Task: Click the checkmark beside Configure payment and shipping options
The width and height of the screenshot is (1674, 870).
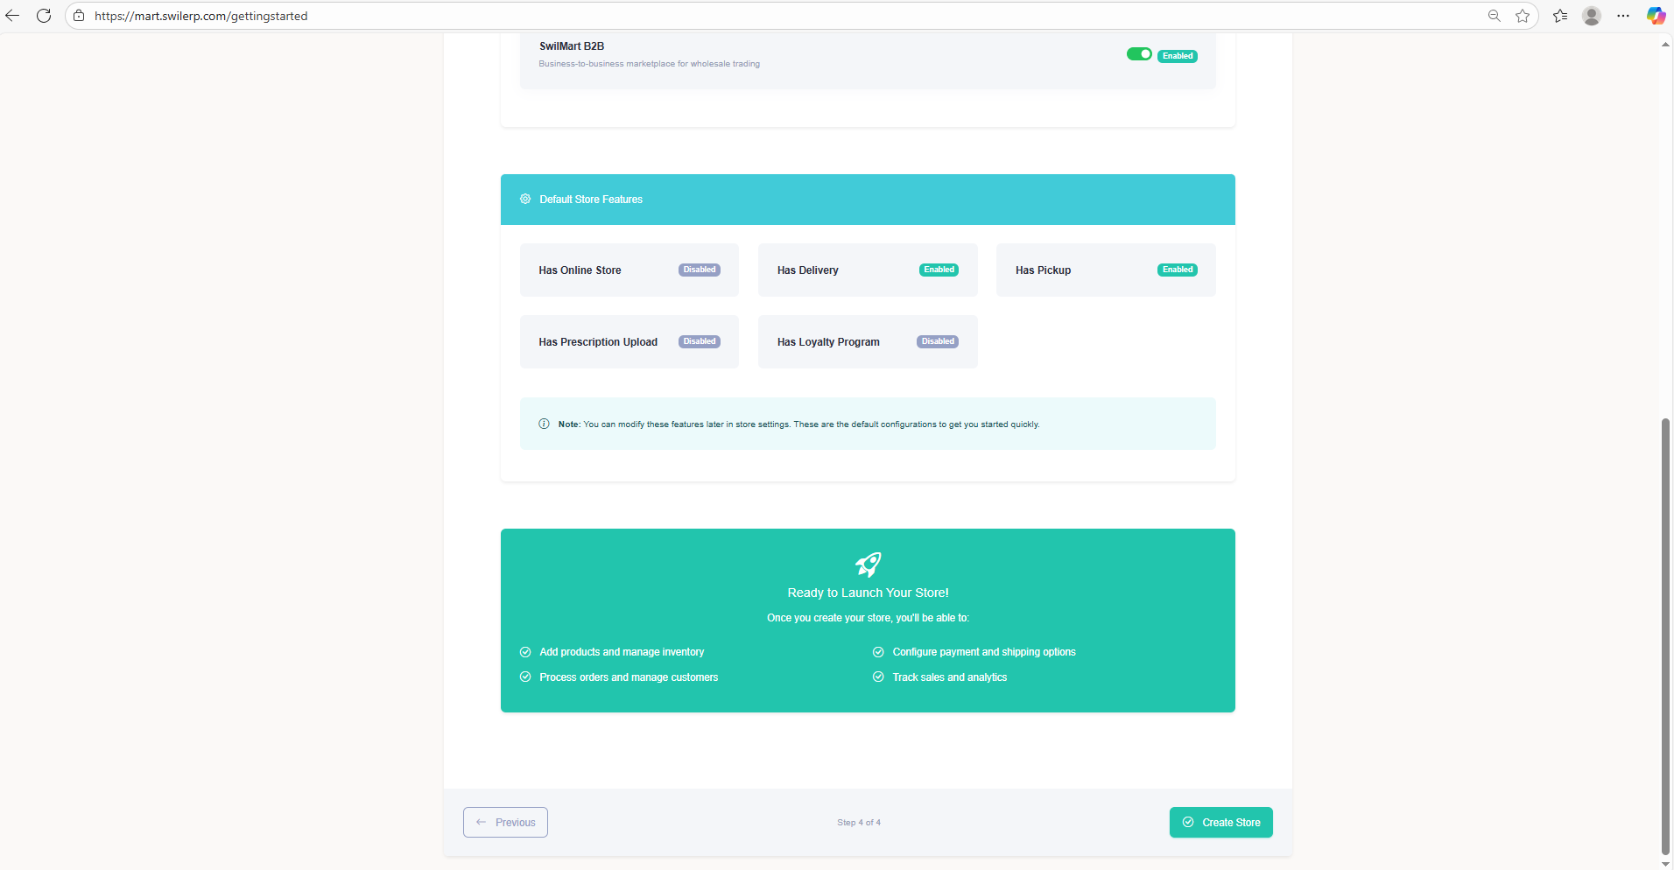Action: coord(878,652)
